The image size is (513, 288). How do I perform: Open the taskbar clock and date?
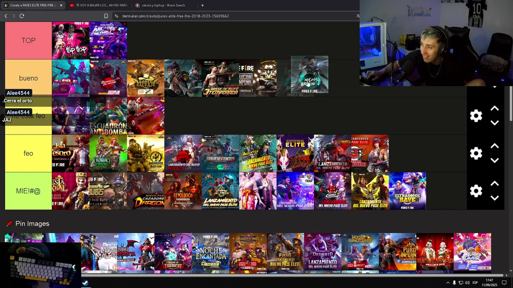point(489,282)
